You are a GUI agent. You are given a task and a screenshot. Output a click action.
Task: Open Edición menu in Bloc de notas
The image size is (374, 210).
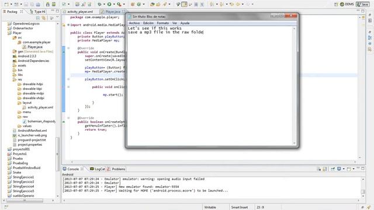pos(148,23)
